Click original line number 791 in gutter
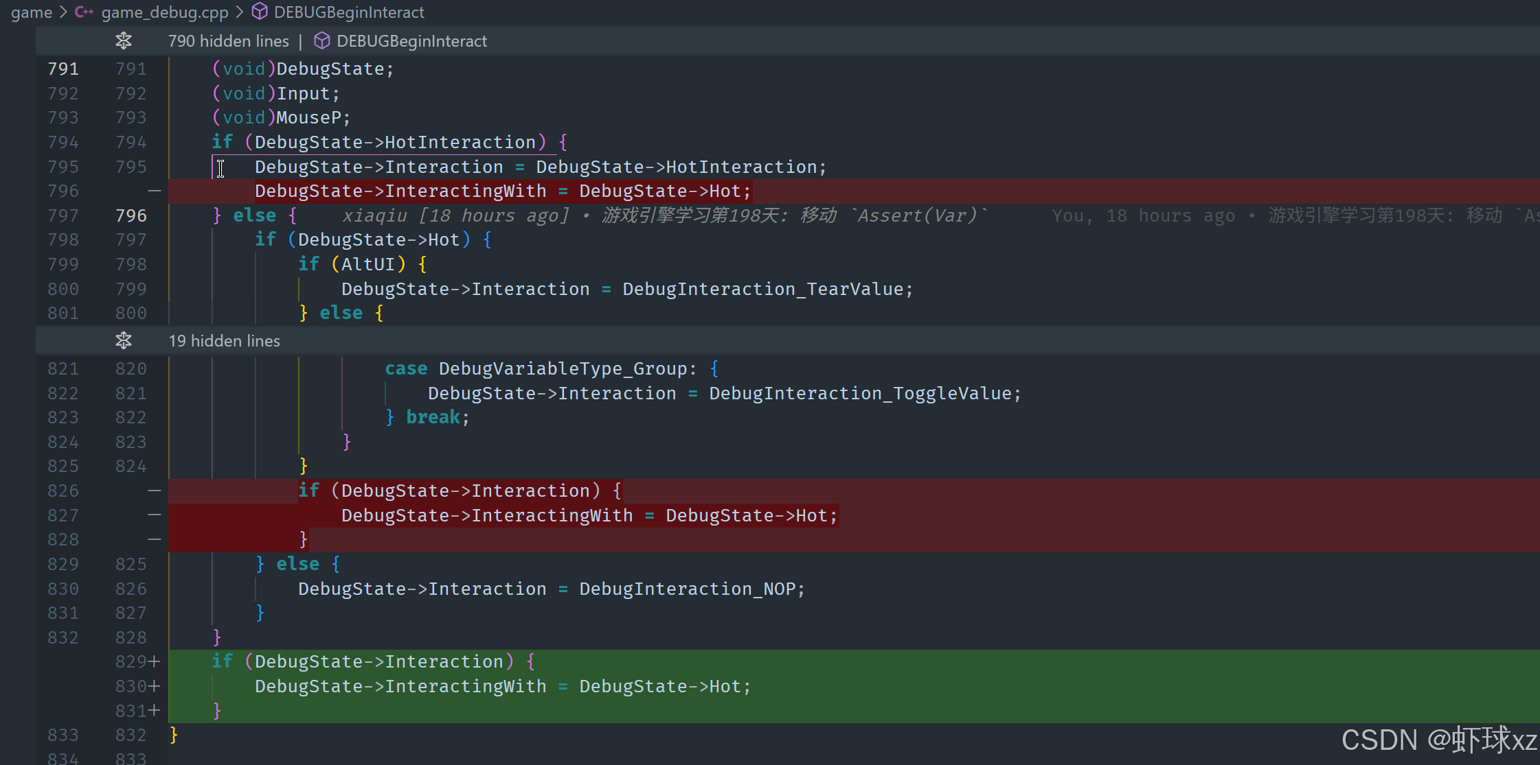The height and width of the screenshot is (765, 1540). [x=63, y=69]
